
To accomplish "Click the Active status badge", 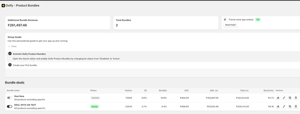I will [95, 107].
